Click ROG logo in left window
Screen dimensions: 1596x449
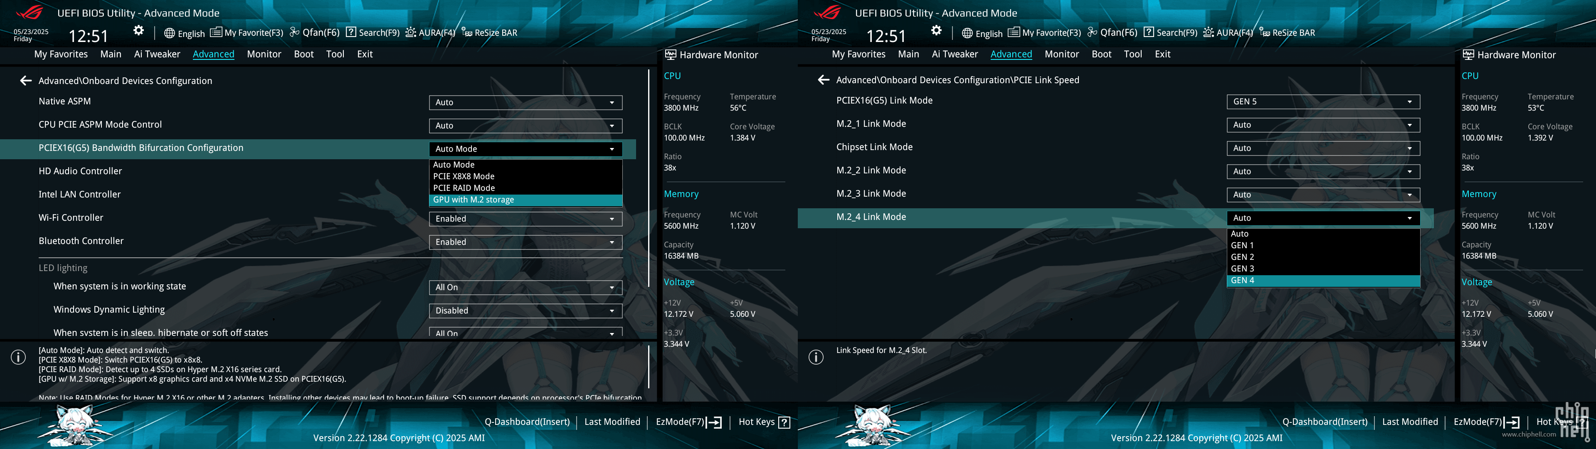click(29, 12)
